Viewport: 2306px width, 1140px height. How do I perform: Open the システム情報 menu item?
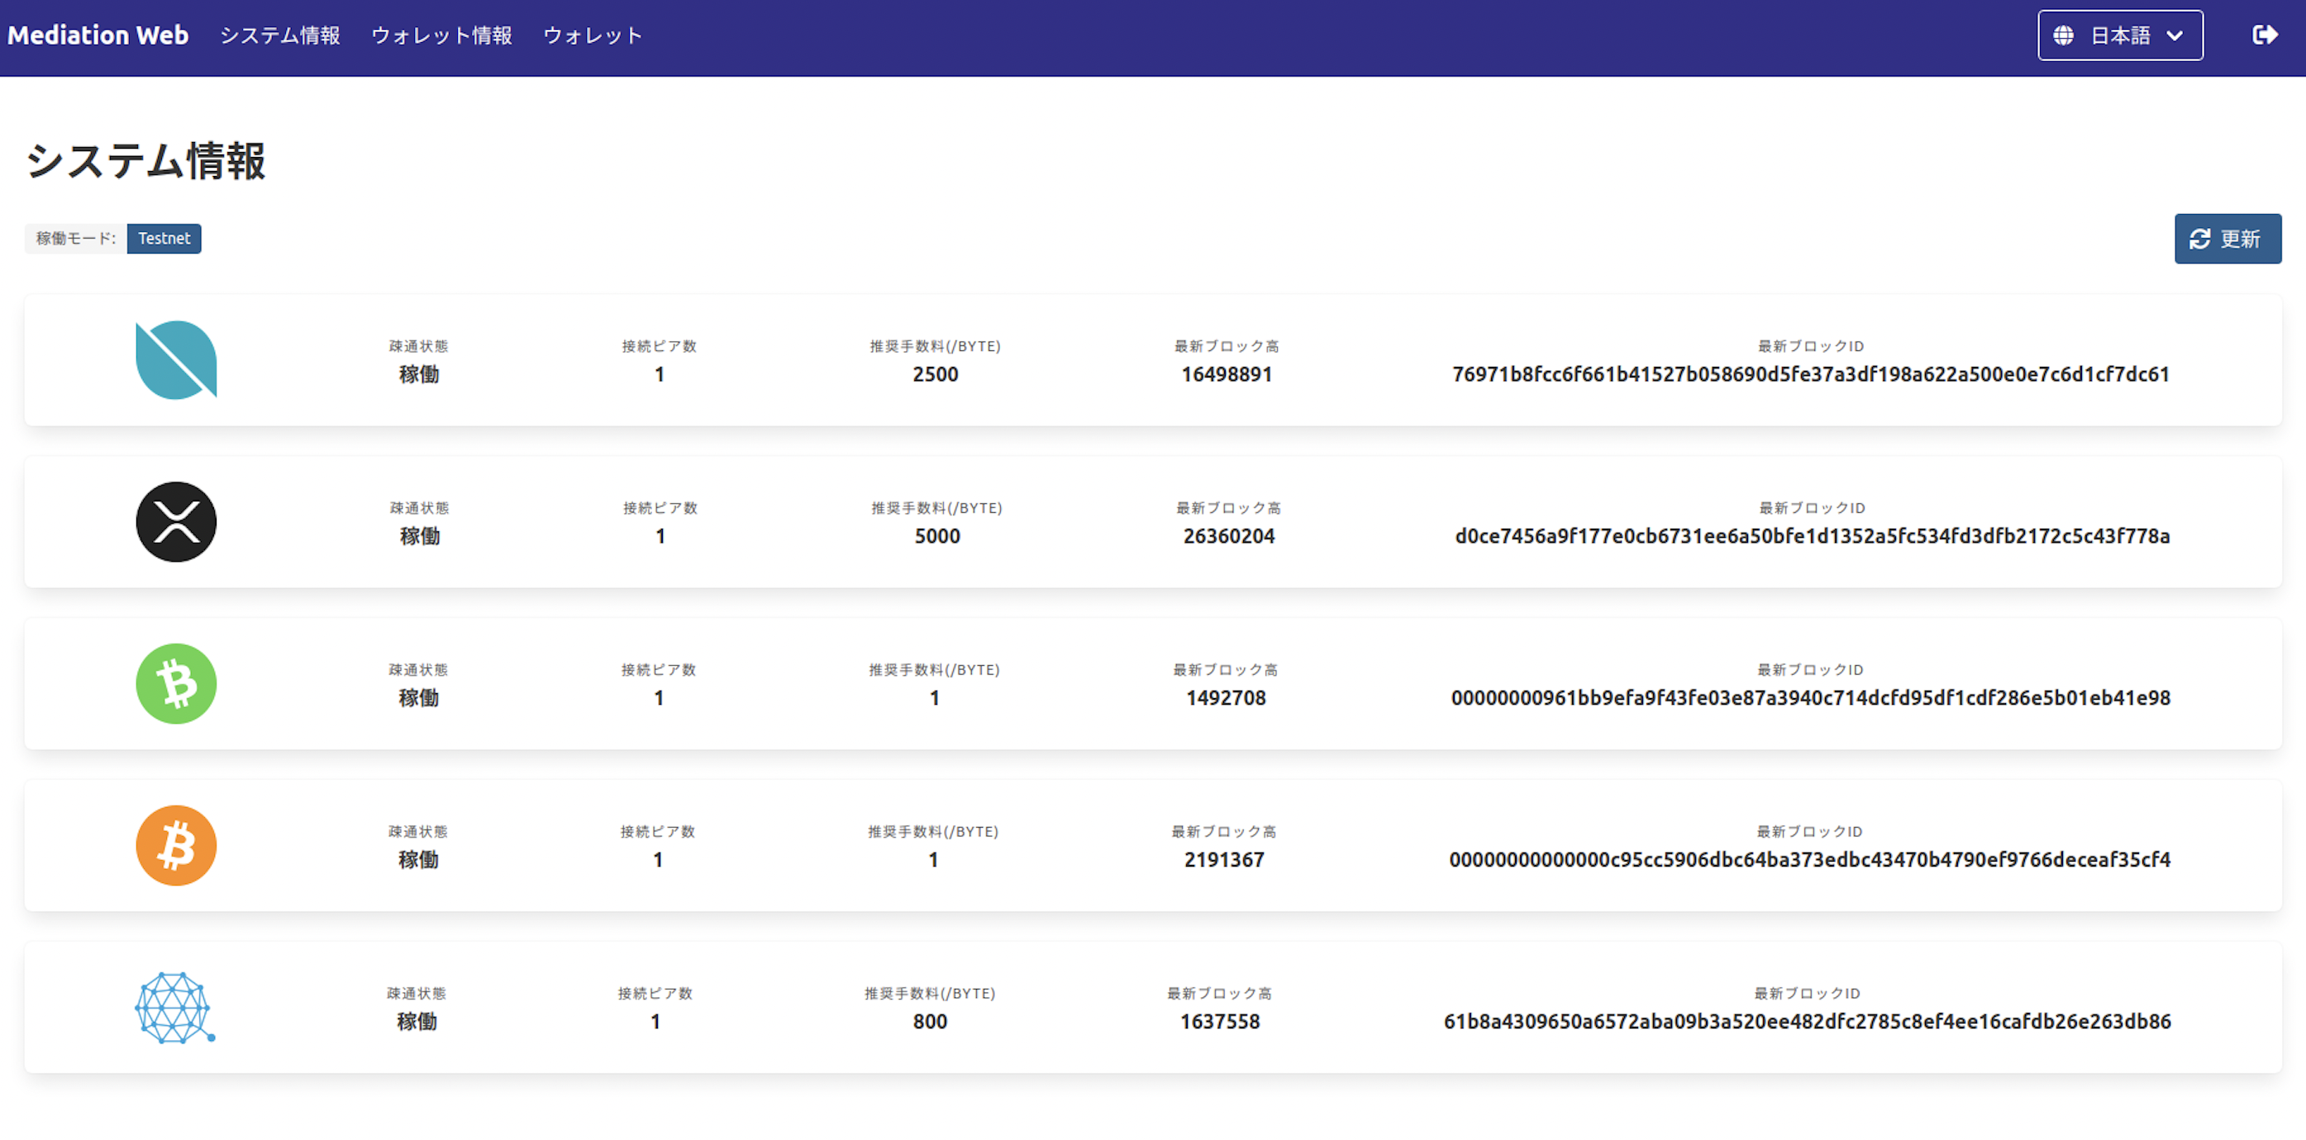[279, 36]
